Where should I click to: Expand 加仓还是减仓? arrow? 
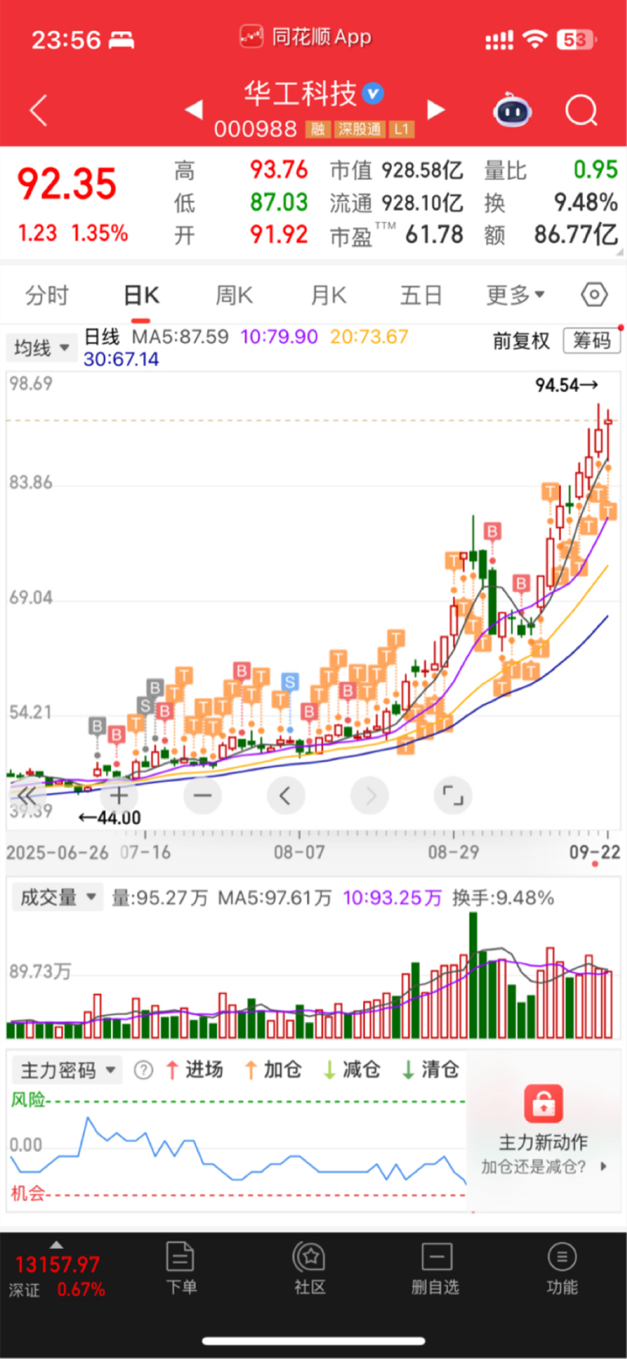(x=603, y=1166)
